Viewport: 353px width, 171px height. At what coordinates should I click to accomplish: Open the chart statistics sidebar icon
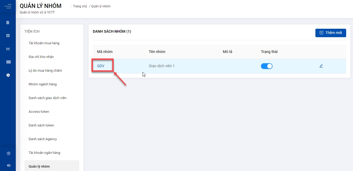point(8,49)
